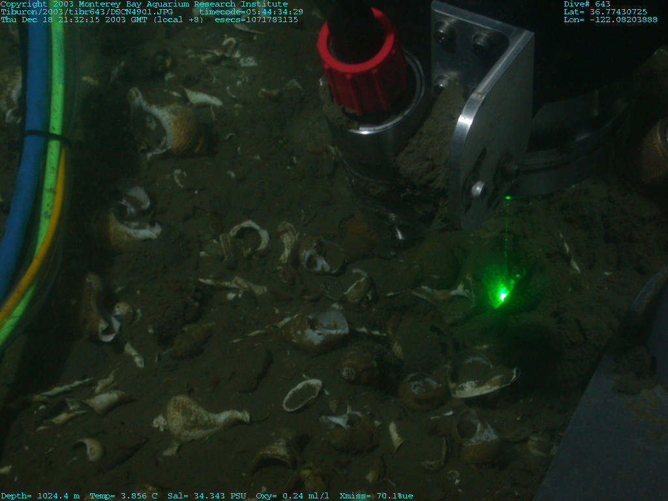Click the 'Sal= 34.343 PSU' readout
668x501 pixels.
click(x=207, y=496)
